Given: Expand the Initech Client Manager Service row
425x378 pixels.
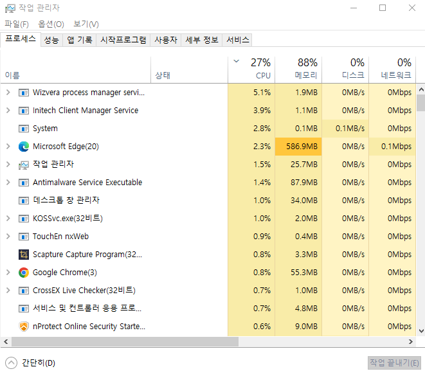Looking at the screenshot, I should tap(8, 111).
